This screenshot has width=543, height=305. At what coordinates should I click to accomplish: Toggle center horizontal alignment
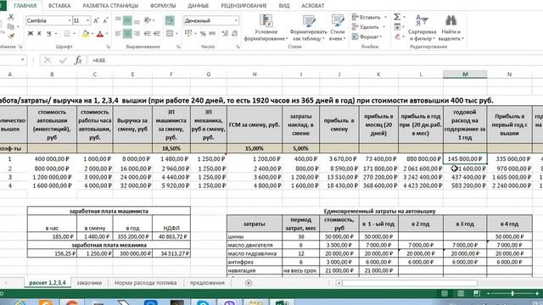tap(127, 34)
